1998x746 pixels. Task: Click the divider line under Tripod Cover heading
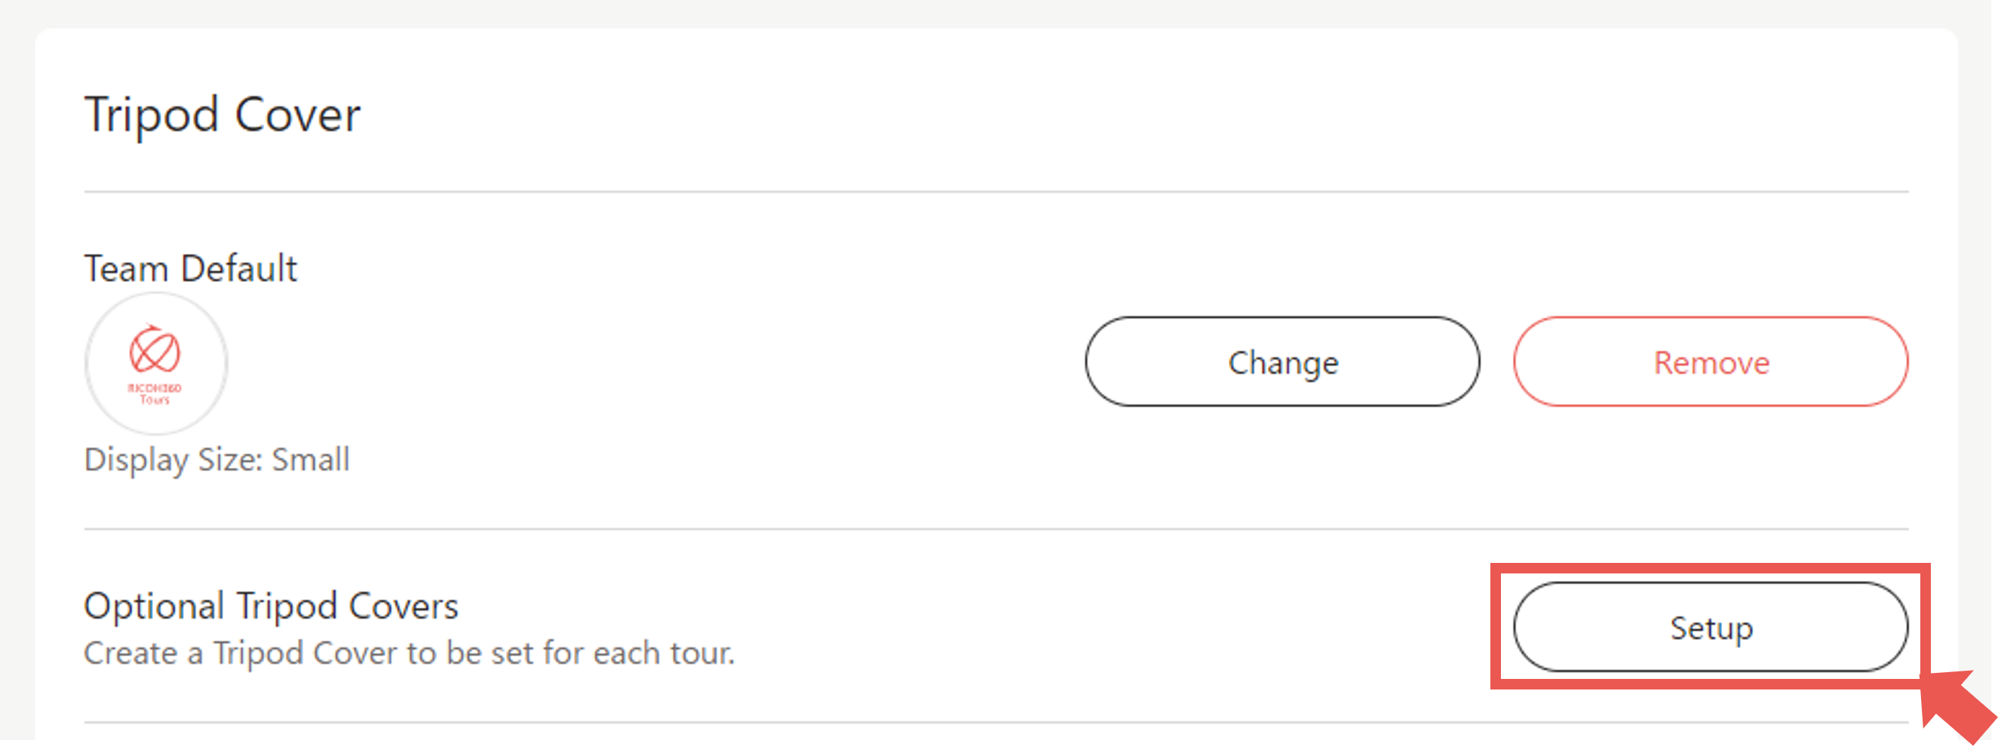(996, 191)
